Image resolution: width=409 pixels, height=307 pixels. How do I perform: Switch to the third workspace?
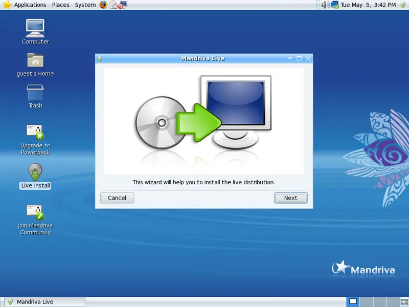pos(380,302)
